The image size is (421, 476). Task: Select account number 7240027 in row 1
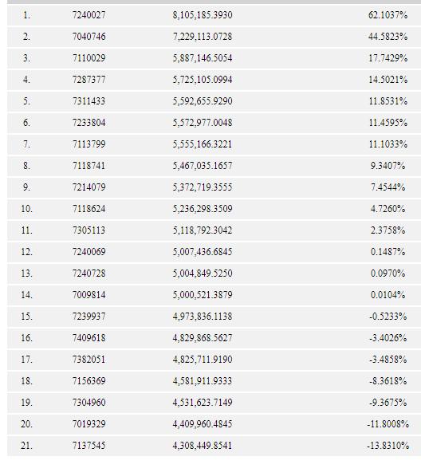tap(89, 15)
